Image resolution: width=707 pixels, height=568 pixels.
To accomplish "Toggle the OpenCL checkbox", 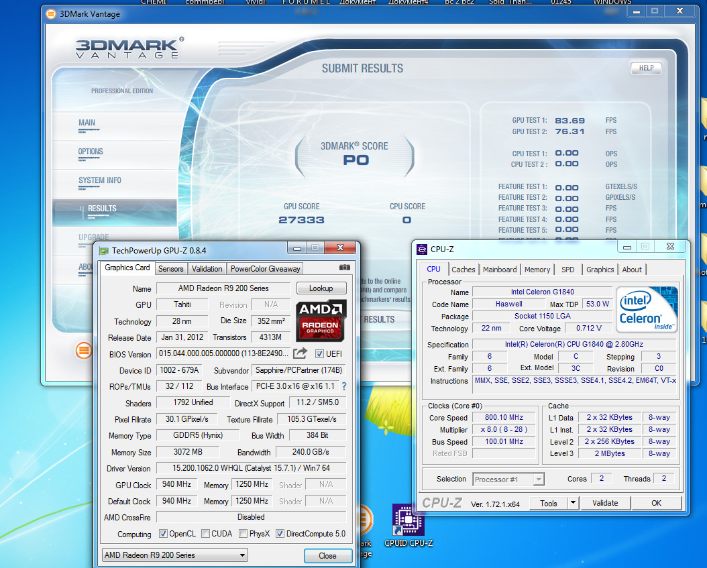I will 164,534.
